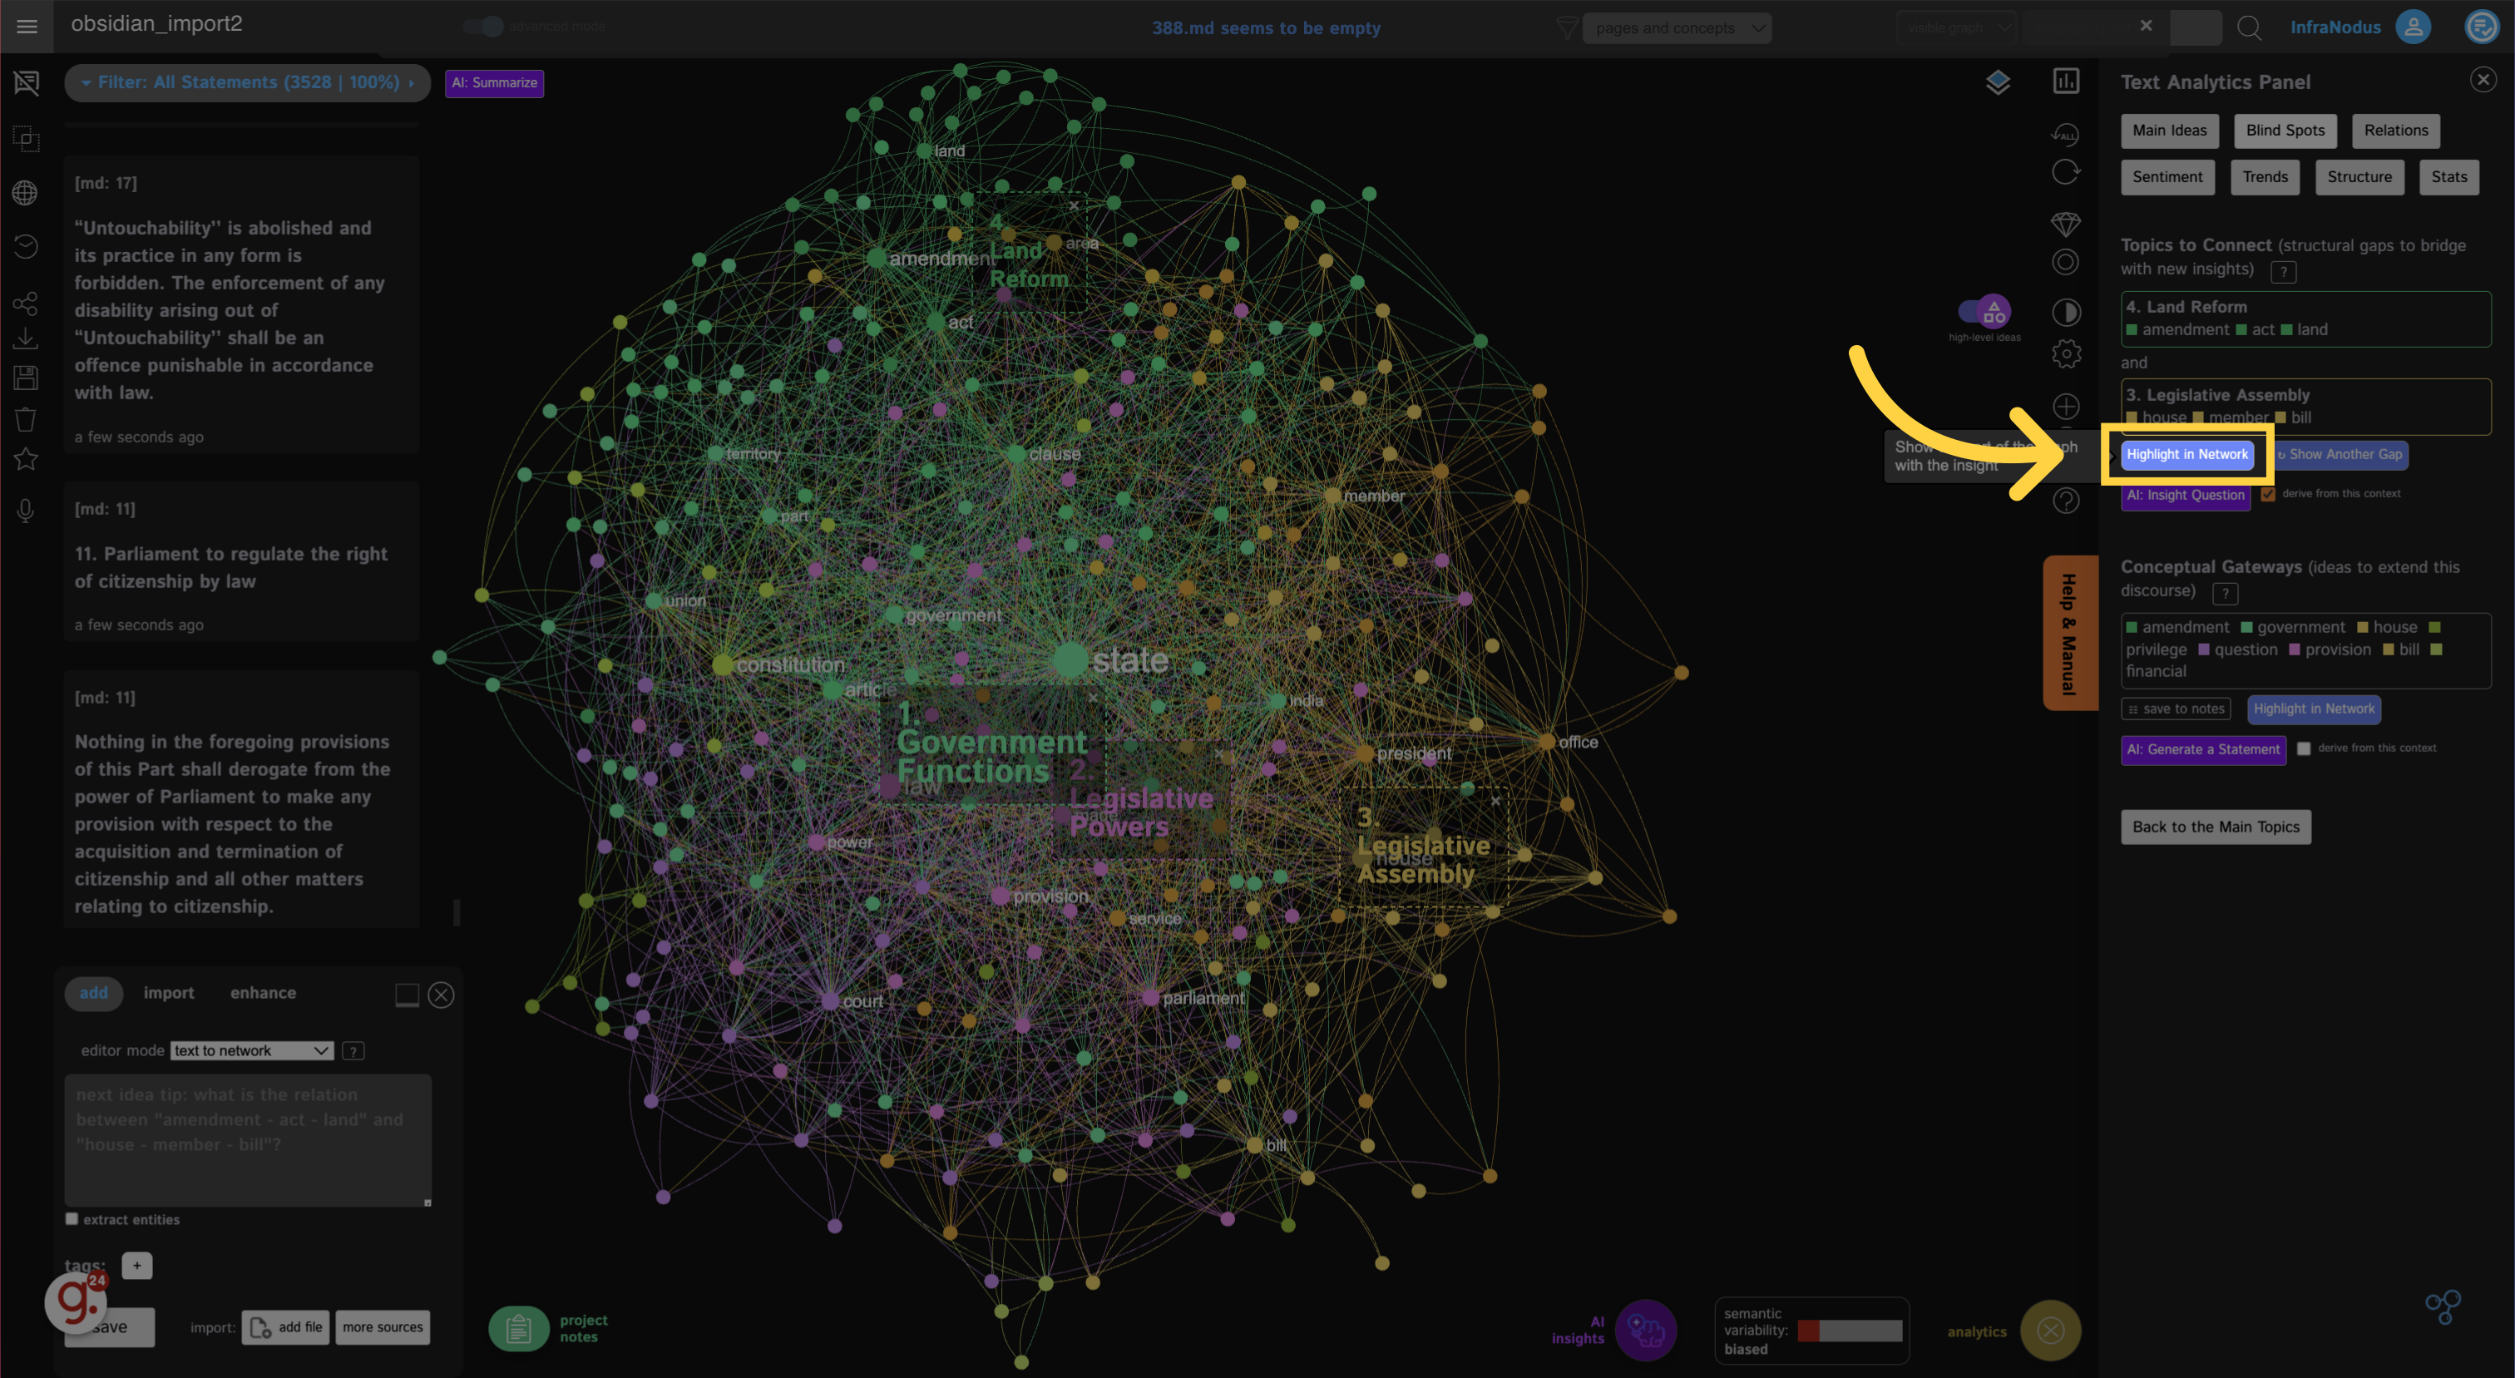Viewport: 2515px width, 1378px height.
Task: Toggle advanced mode switch
Action: pyautogui.click(x=482, y=27)
